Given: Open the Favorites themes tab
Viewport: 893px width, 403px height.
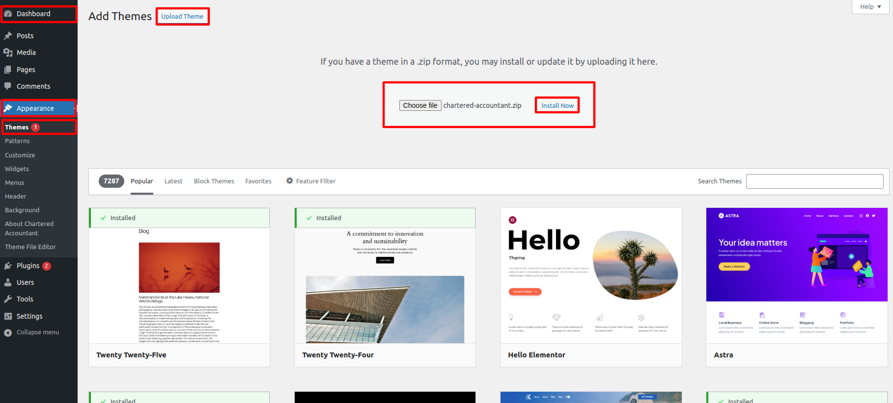Looking at the screenshot, I should click(258, 181).
